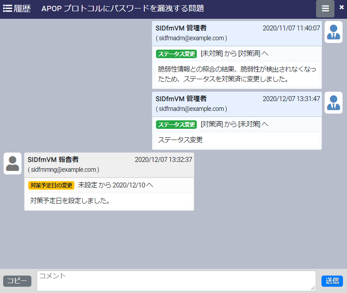Click timestamp 2020/11/07 11:40:07
Viewport: 347px width, 293px height.
point(291,28)
